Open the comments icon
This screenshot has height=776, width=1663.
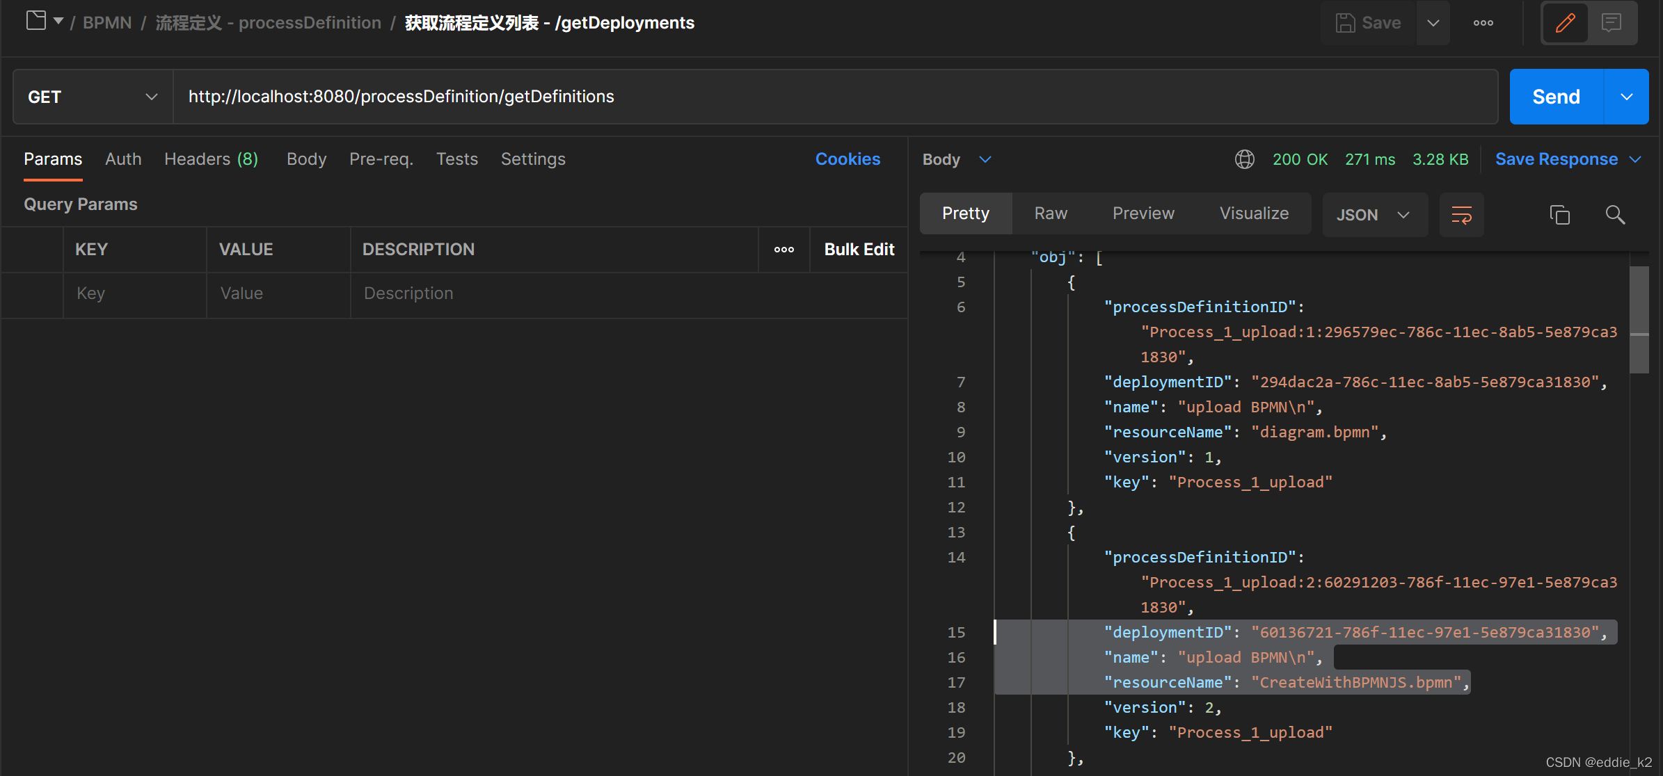tap(1612, 23)
